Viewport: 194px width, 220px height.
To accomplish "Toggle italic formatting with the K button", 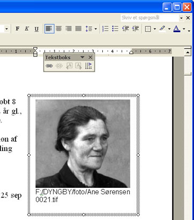I will point(27,28).
